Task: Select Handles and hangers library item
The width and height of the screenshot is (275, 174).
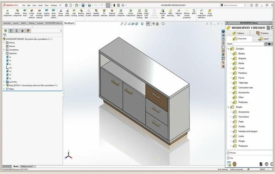Action: coord(248,131)
